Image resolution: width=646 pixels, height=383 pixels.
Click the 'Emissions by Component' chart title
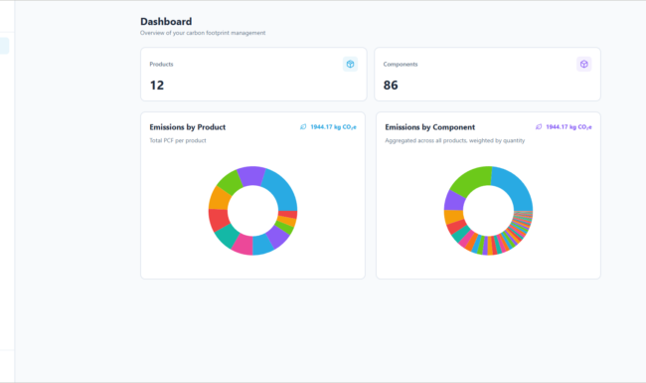point(429,127)
